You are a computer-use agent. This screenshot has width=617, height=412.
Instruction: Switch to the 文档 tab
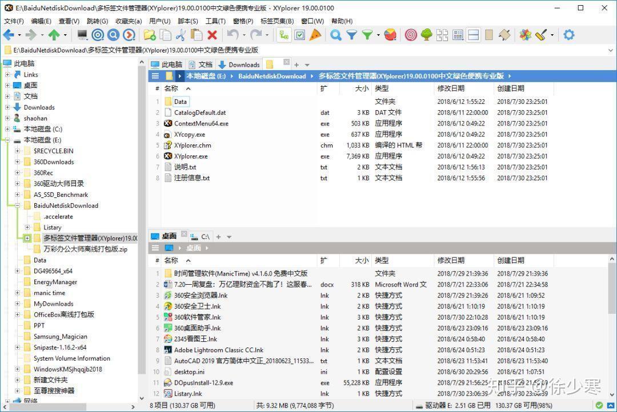tap(201, 65)
